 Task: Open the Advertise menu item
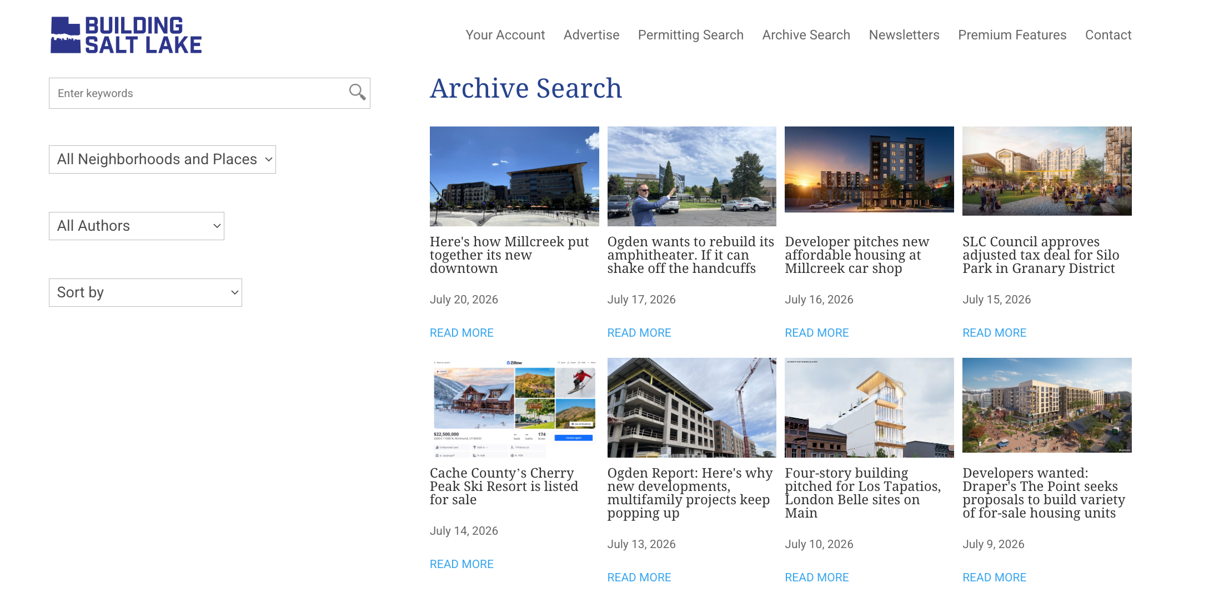click(591, 35)
